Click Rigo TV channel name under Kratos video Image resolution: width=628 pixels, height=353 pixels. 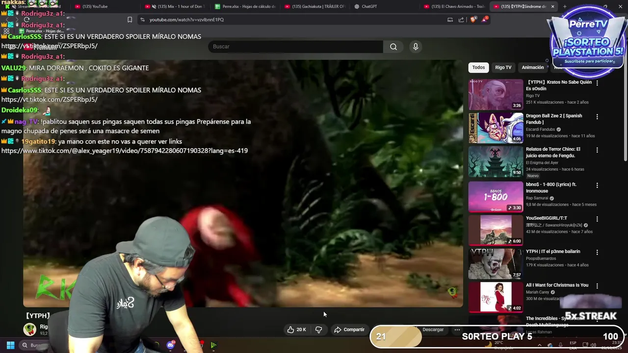(x=533, y=96)
